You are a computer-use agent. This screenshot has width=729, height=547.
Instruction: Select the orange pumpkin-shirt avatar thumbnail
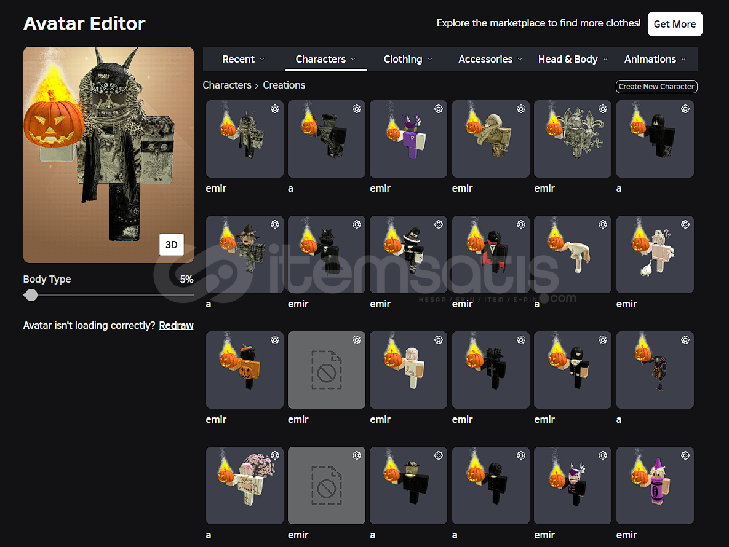(245, 370)
